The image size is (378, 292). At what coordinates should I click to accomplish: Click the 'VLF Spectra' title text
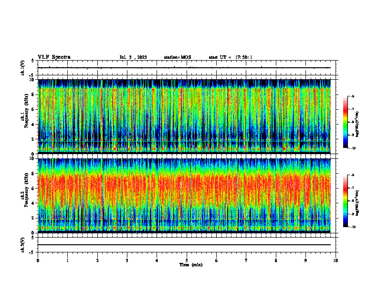[x=54, y=57]
